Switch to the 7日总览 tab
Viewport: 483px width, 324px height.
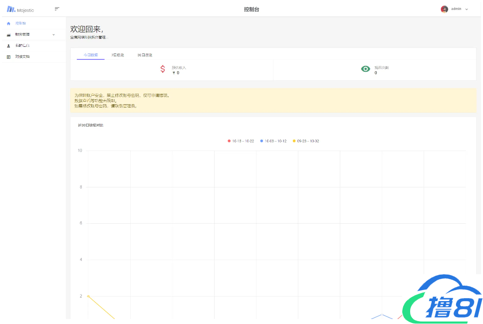118,55
